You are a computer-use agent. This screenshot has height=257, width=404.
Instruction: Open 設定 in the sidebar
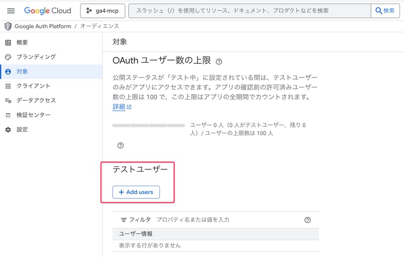tap(51, 130)
